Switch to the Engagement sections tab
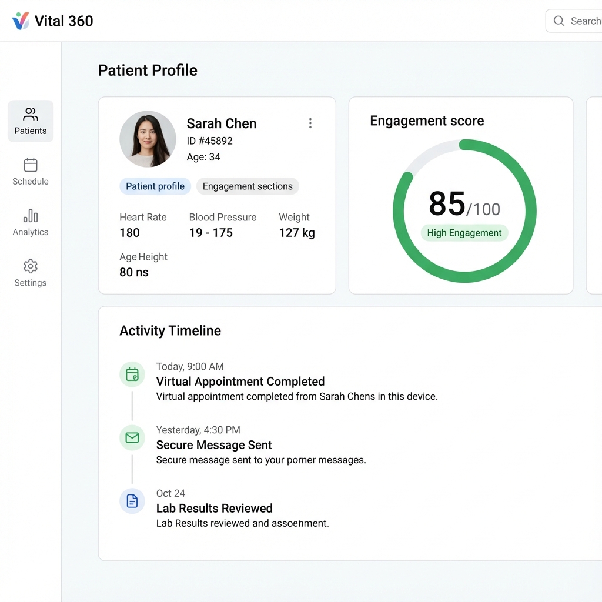The height and width of the screenshot is (602, 602). [x=248, y=186]
